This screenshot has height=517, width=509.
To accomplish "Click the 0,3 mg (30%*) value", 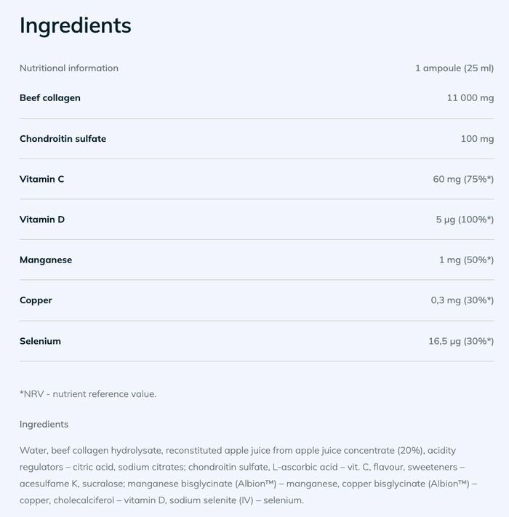I will (x=462, y=300).
